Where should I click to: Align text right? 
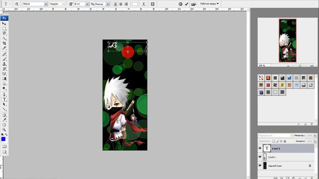coord(126,4)
